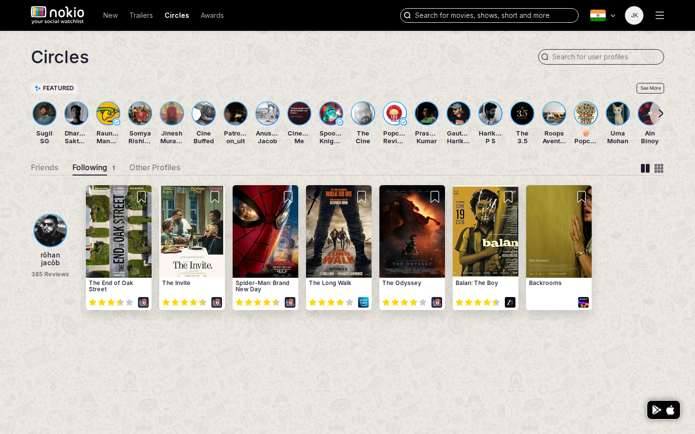This screenshot has width=695, height=434.
Task: Go to the Trailers menu
Action: (141, 15)
